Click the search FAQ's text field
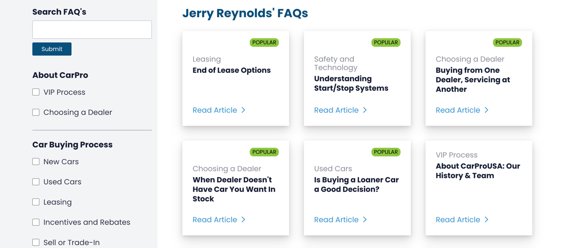570x248 pixels. (x=92, y=29)
